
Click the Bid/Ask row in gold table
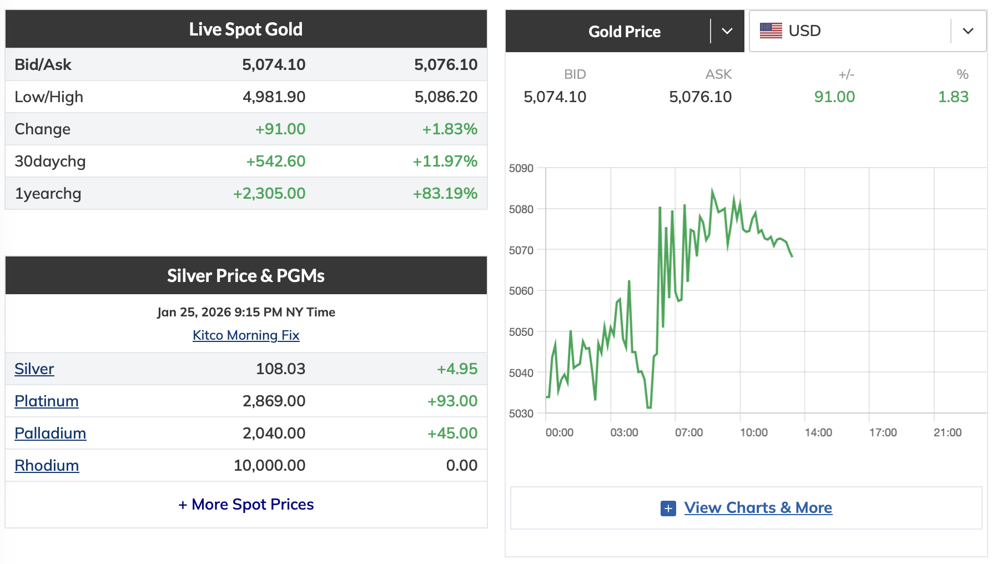point(246,65)
